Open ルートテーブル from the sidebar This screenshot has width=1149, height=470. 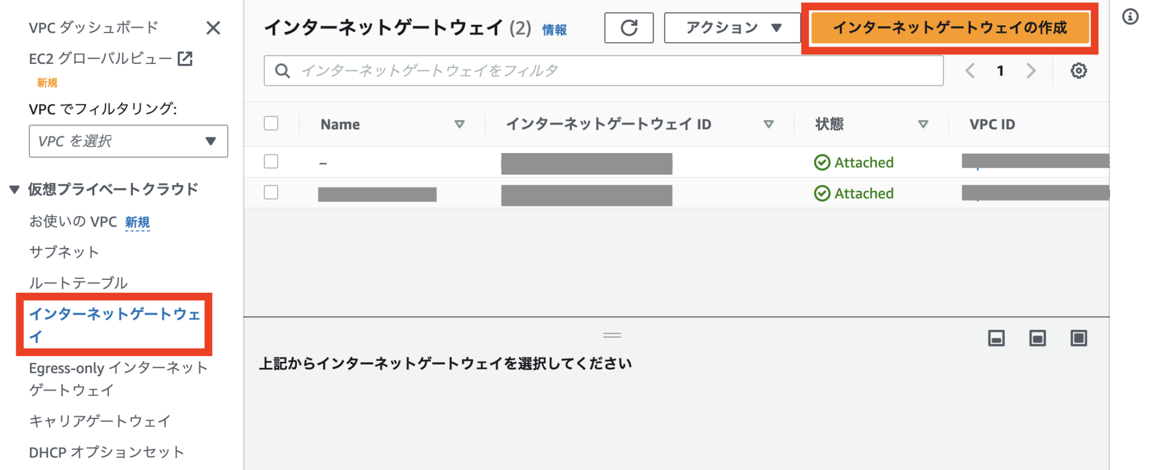[x=79, y=283]
